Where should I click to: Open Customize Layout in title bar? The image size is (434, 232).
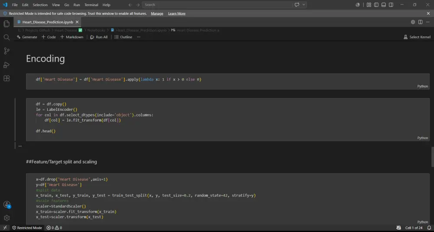click(368, 5)
